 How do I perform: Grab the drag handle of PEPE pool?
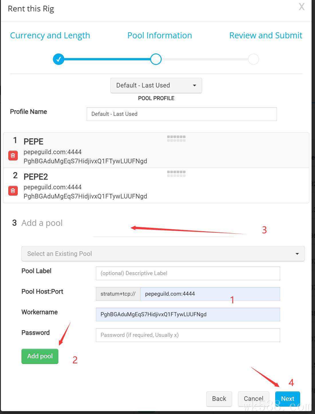tap(176, 139)
